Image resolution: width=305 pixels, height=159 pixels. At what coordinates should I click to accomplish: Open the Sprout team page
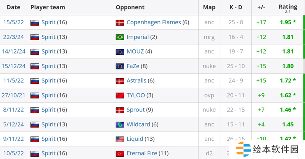[x=136, y=110]
